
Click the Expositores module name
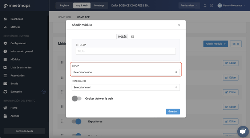click(x=95, y=122)
